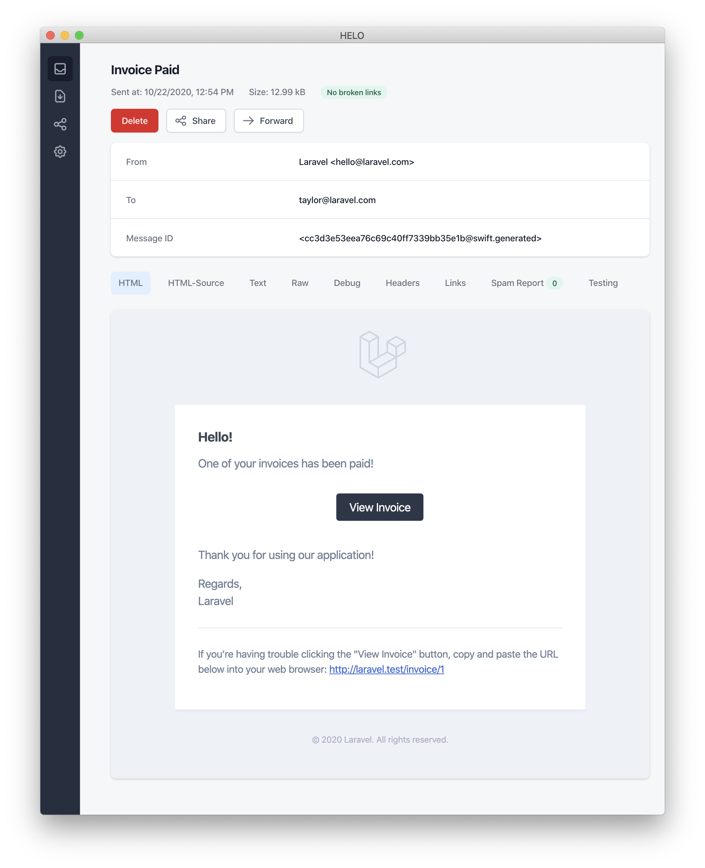Select the Testing tab

click(x=603, y=282)
